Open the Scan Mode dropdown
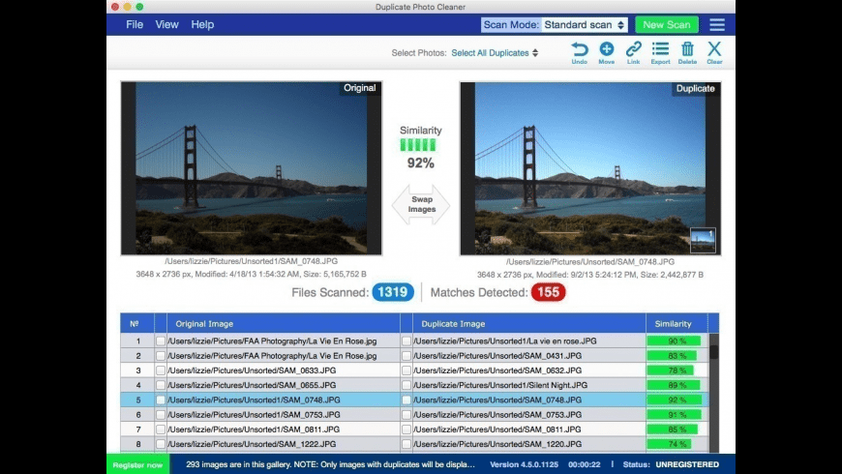The image size is (842, 474). (x=585, y=25)
